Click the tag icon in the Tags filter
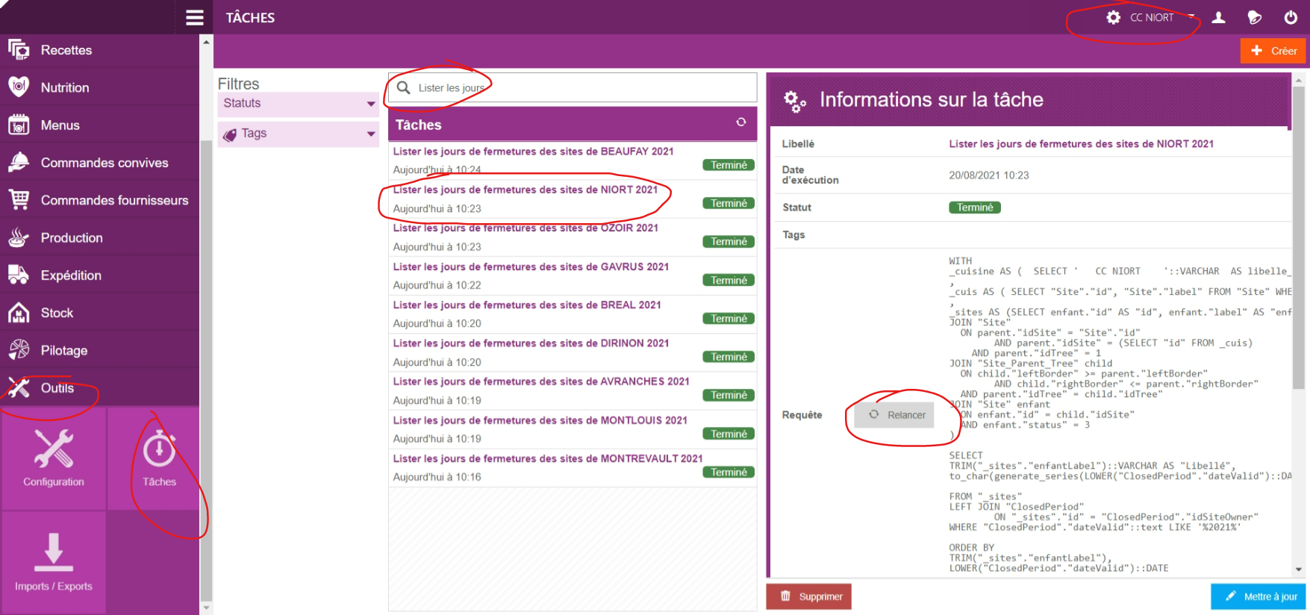The height and width of the screenshot is (615, 1310). pos(230,134)
